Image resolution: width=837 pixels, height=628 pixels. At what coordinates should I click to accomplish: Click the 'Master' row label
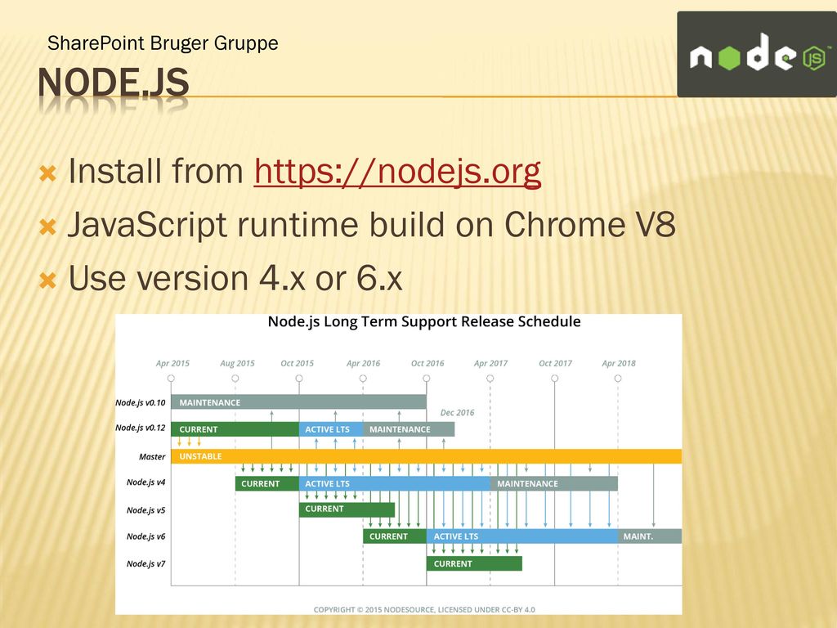point(152,456)
